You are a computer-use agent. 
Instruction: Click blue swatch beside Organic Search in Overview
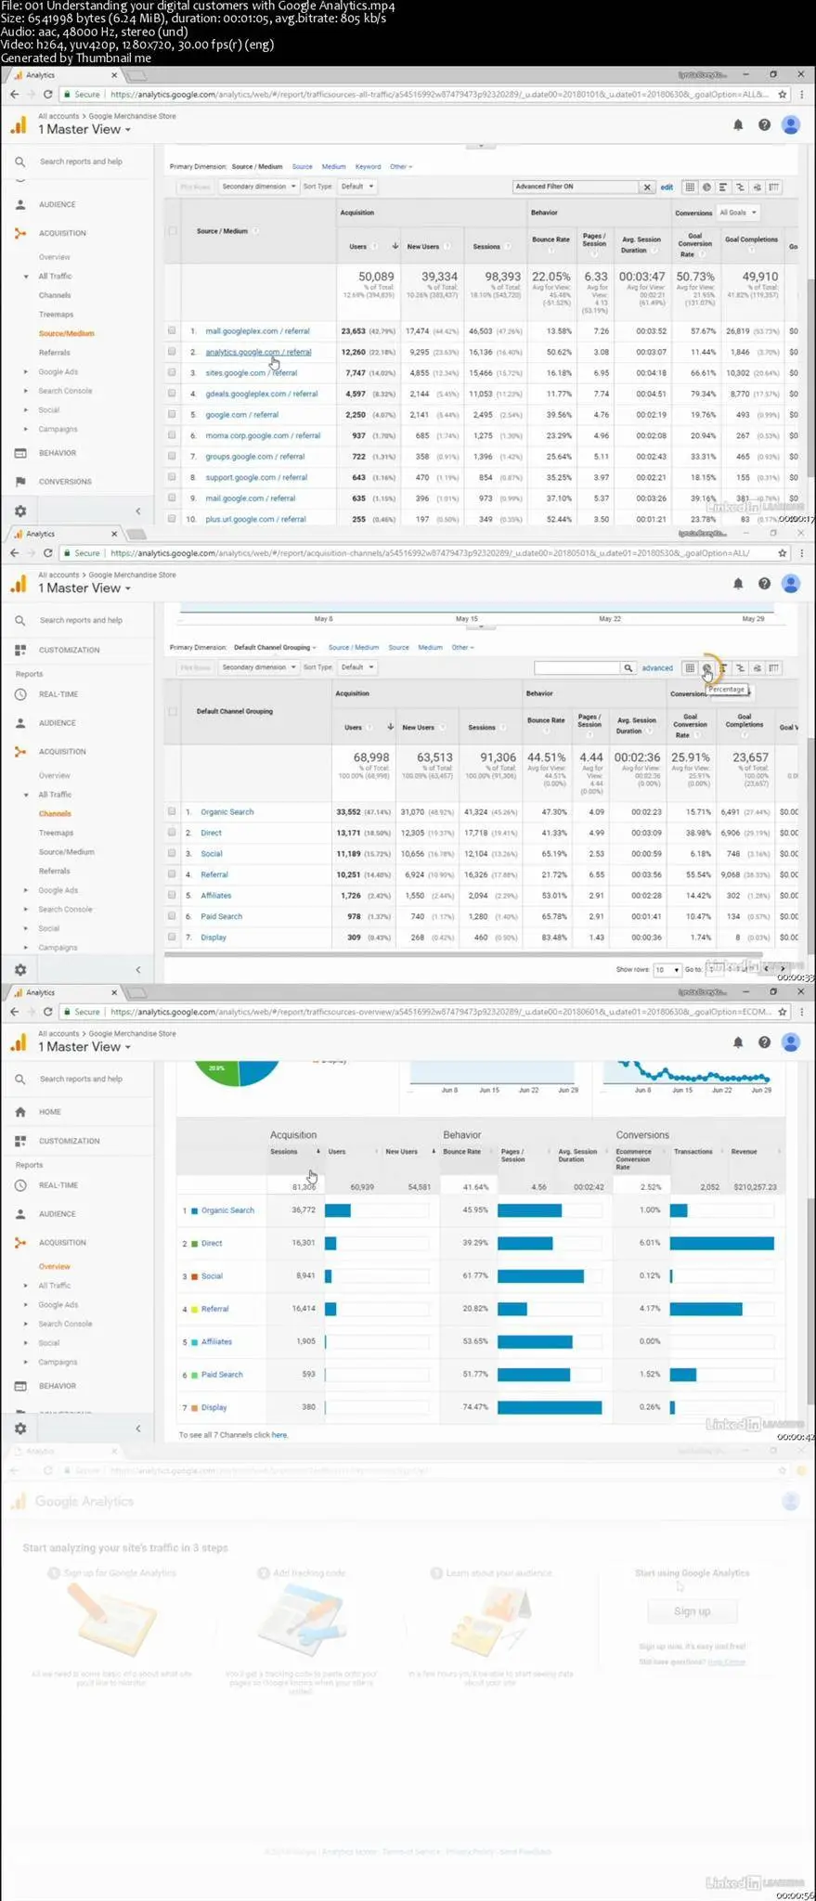coord(194,1210)
